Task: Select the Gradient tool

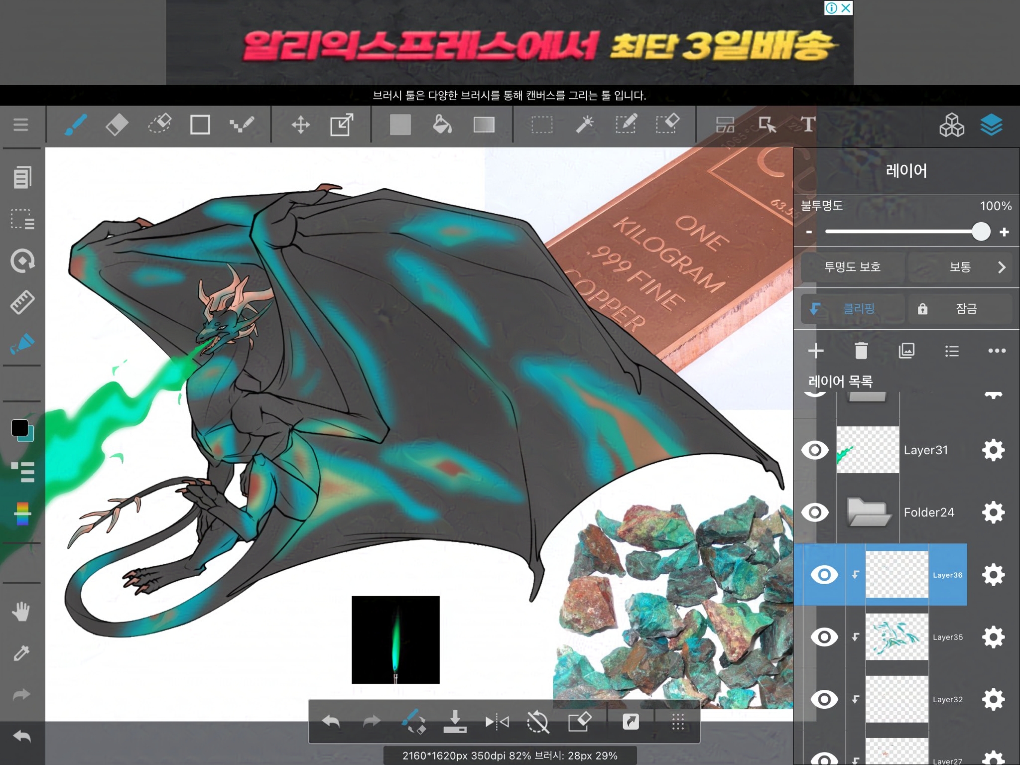Action: (484, 125)
